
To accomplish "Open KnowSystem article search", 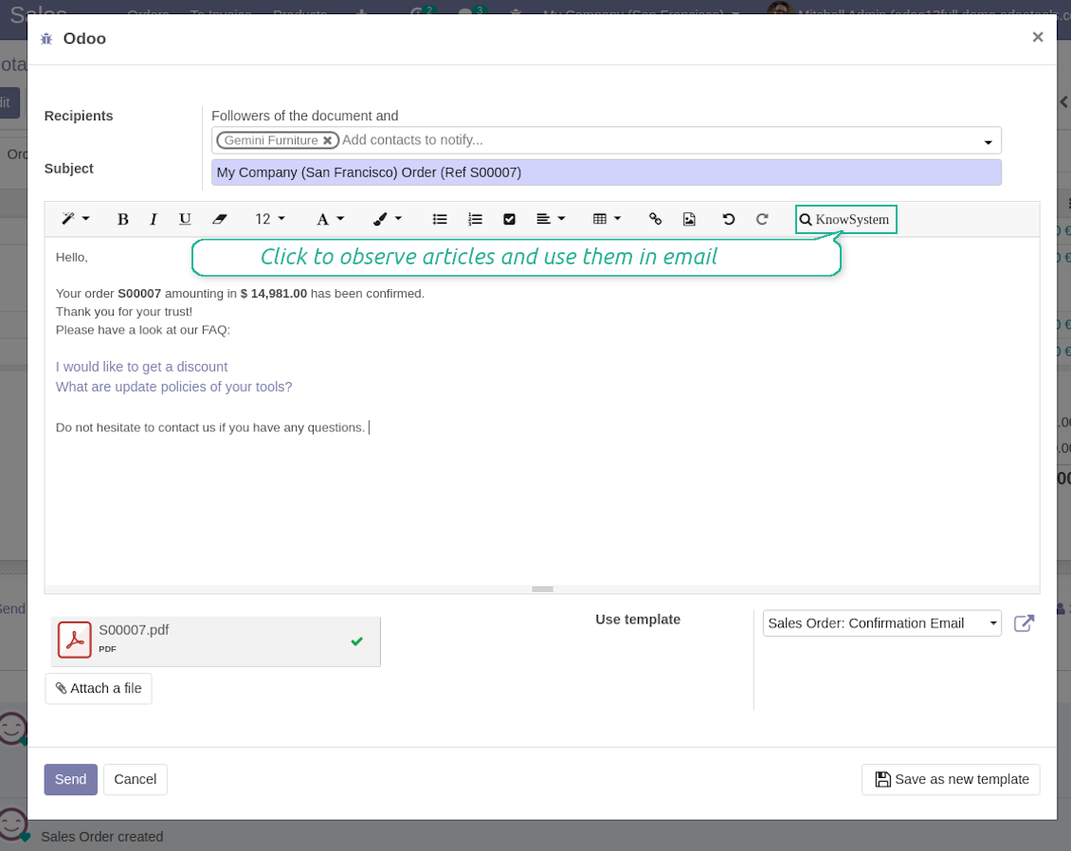I will coord(845,219).
